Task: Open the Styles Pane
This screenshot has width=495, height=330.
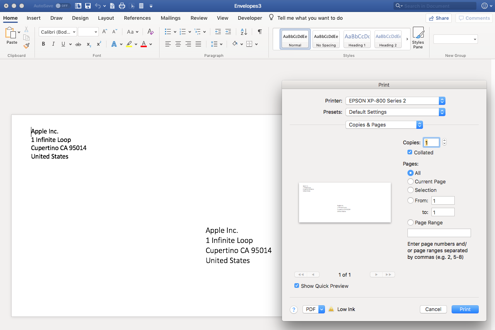Action: click(418, 38)
